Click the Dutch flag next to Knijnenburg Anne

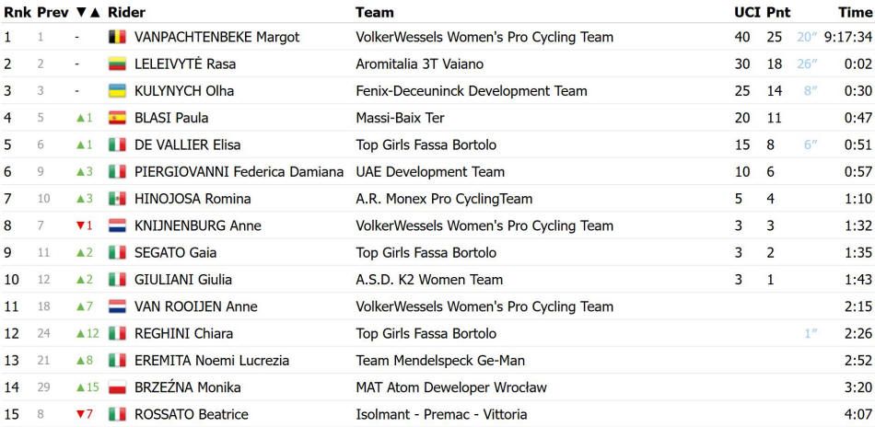click(117, 225)
